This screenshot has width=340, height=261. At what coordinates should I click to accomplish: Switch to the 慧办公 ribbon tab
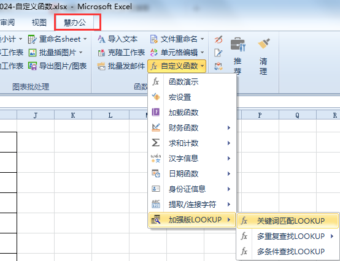[x=75, y=22]
